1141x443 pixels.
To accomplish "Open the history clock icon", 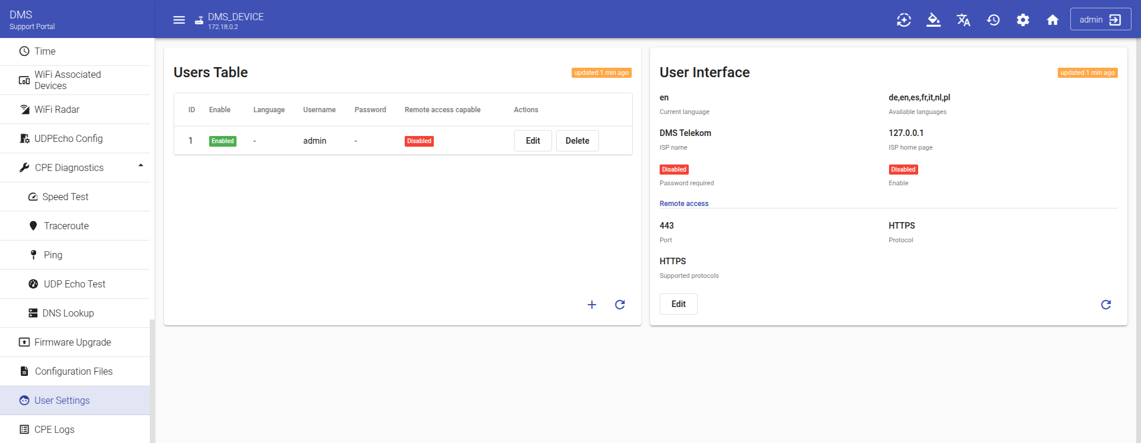I will click(993, 20).
